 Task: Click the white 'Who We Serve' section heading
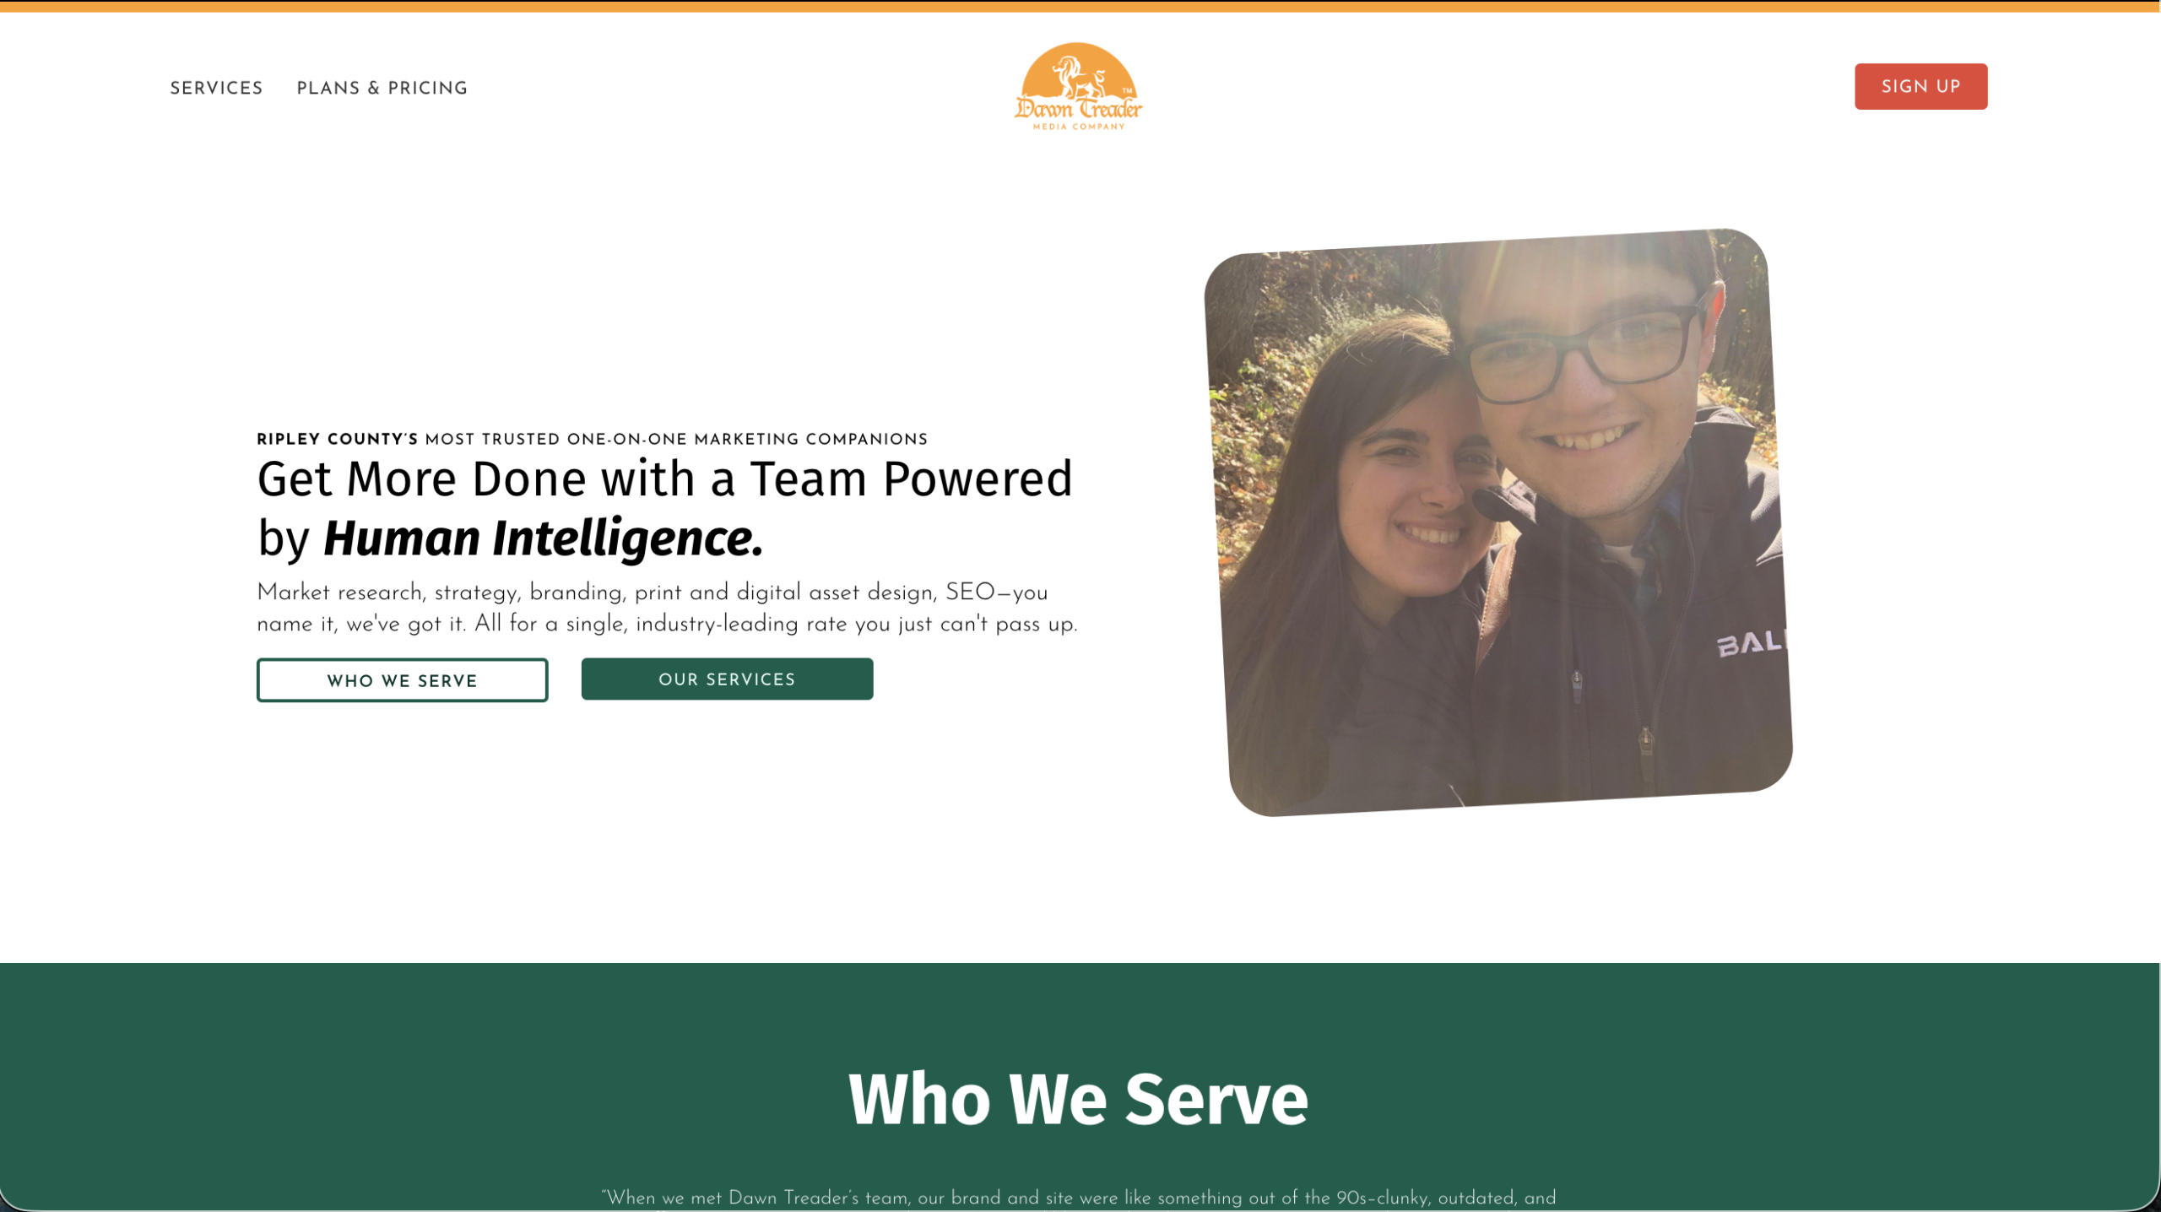[x=1078, y=1099]
